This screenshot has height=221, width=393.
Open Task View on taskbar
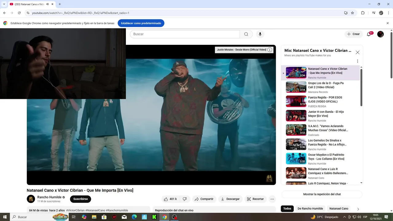tap(74, 217)
